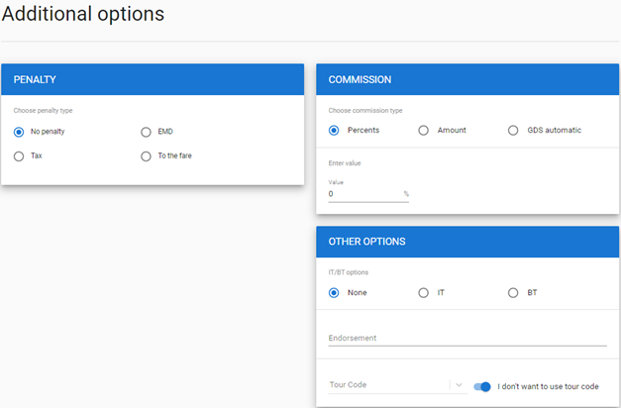Select Tax penalty type
The height and width of the screenshot is (408, 621).
[x=19, y=156]
